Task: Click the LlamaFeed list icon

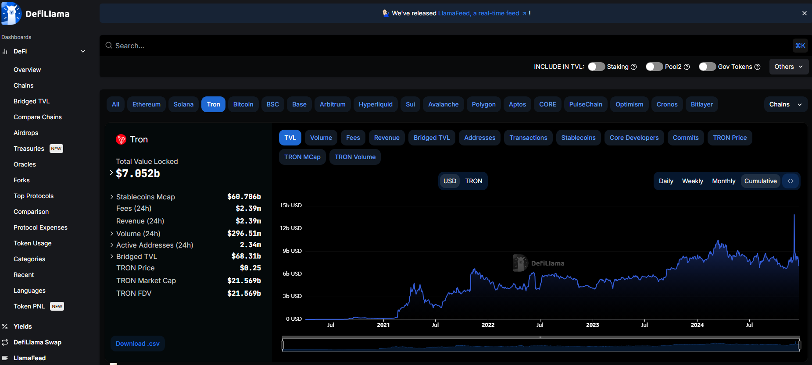Action: [x=5, y=358]
